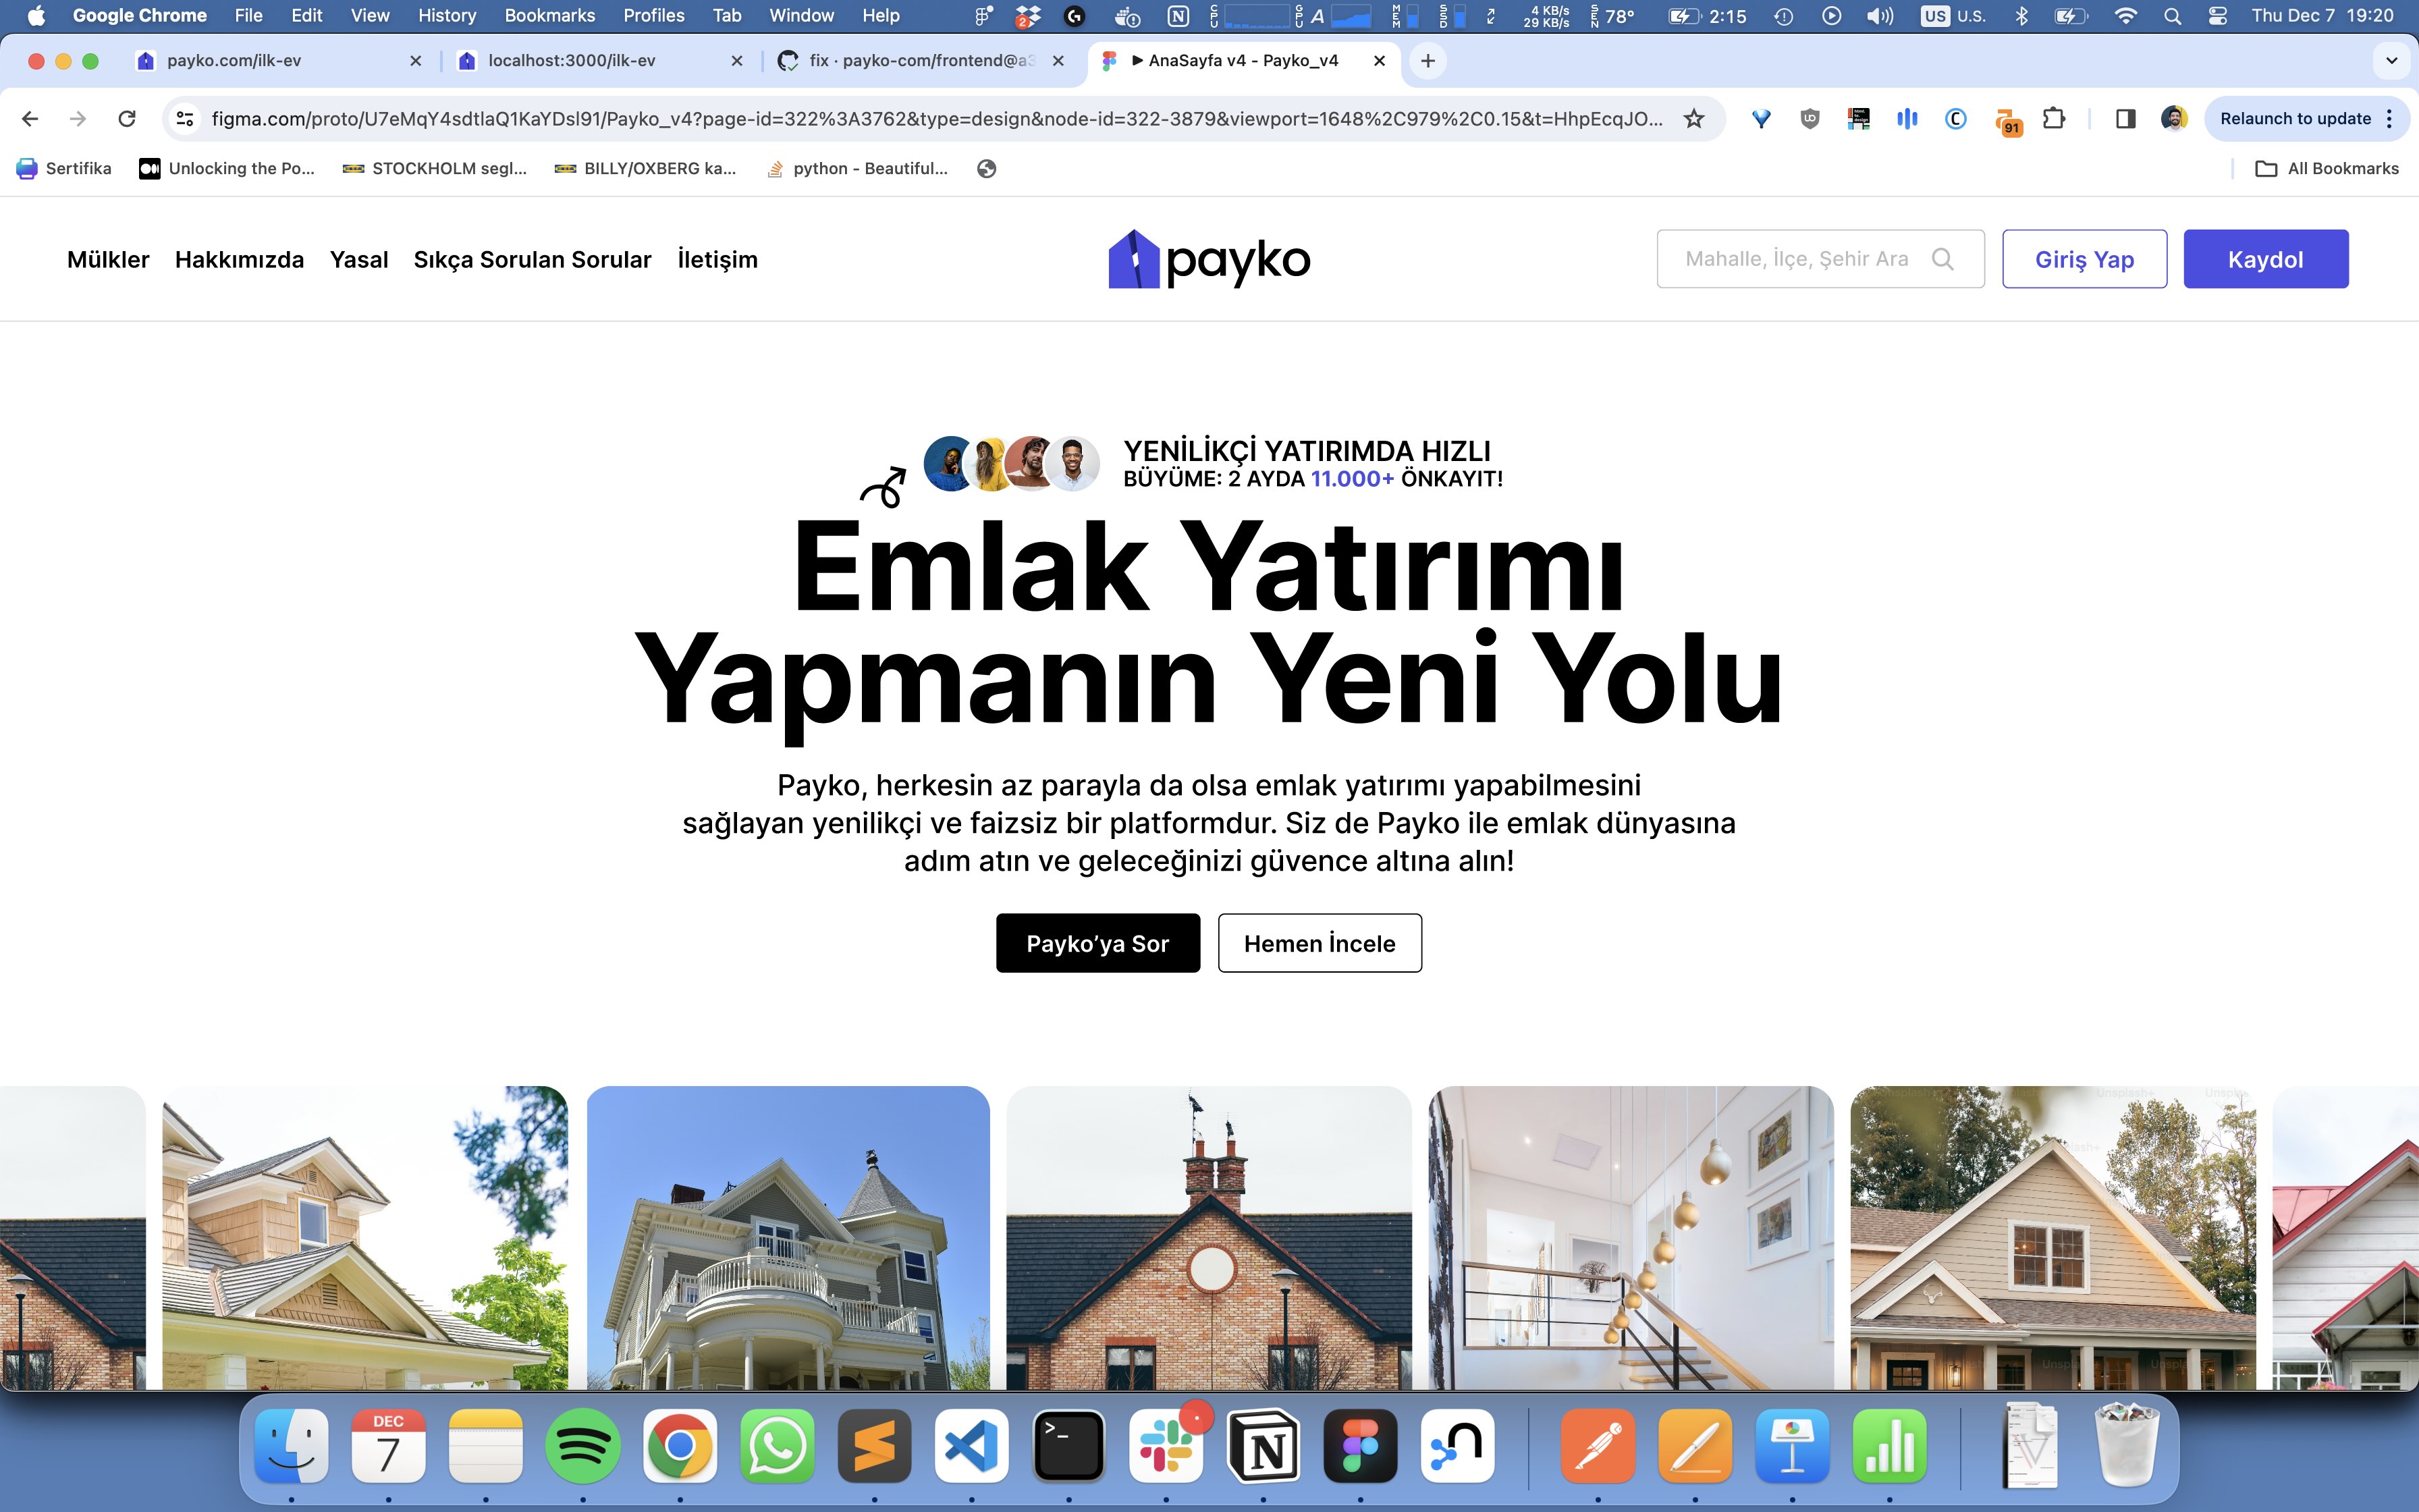Open All Bookmarks folder
The width and height of the screenshot is (2419, 1512).
[2327, 169]
